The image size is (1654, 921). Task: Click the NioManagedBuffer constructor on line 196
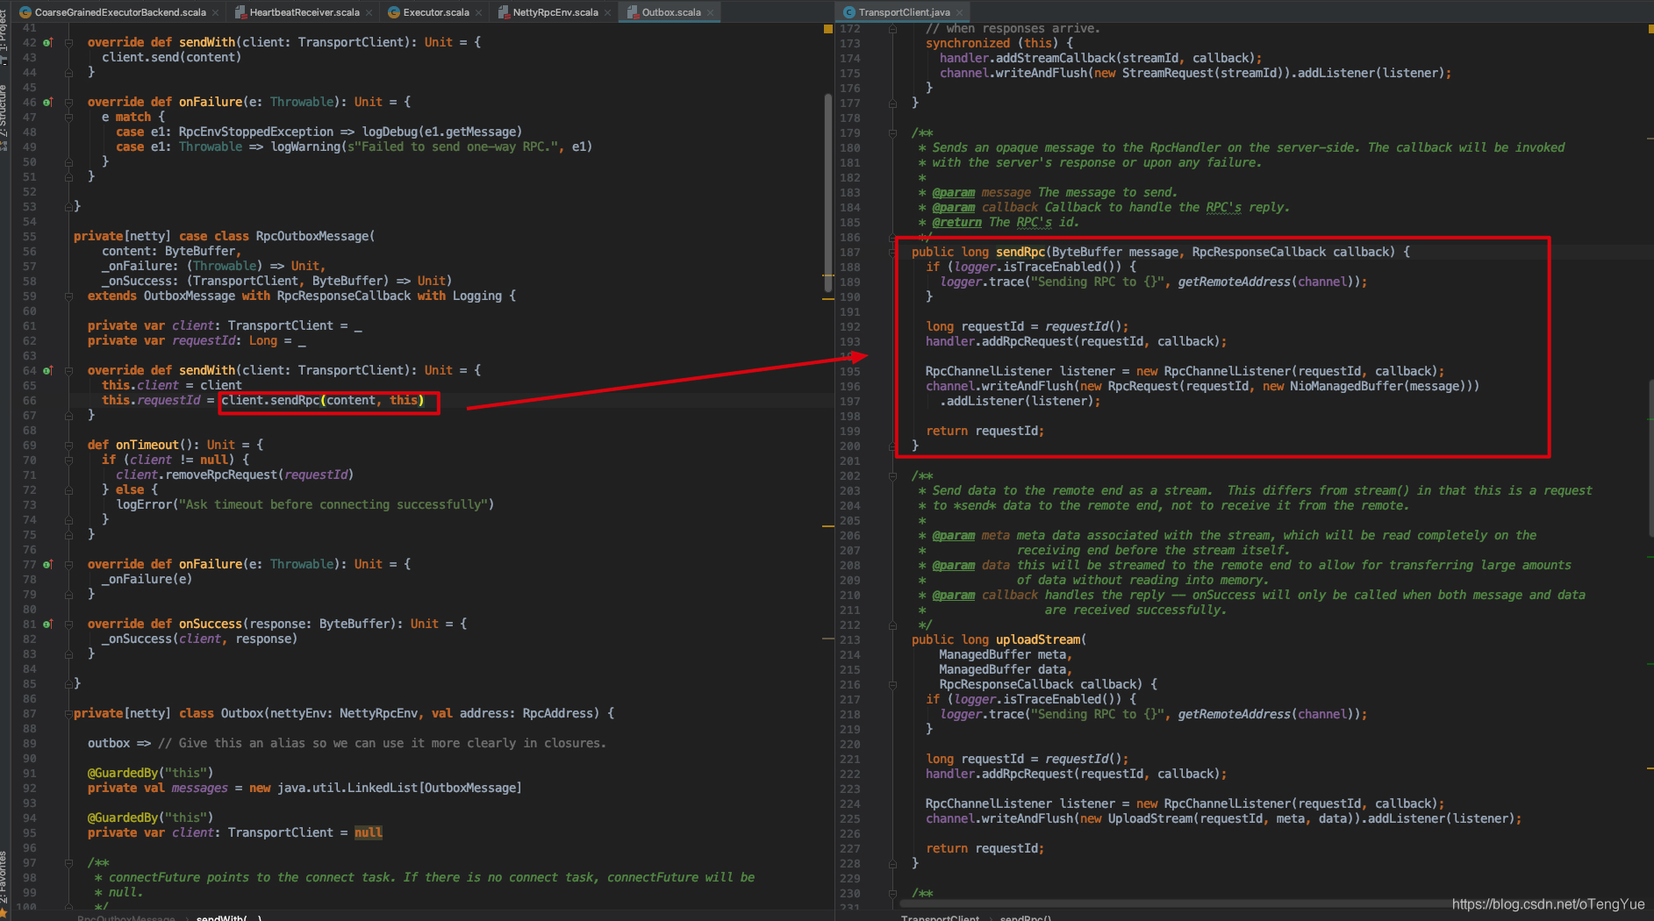(x=1346, y=386)
